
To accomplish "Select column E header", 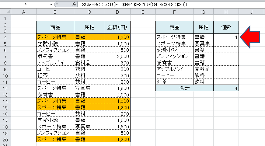I will (143, 12).
